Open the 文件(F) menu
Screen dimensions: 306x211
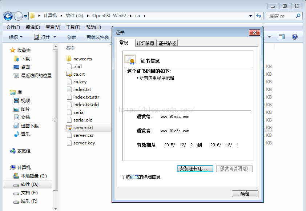click(x=13, y=27)
